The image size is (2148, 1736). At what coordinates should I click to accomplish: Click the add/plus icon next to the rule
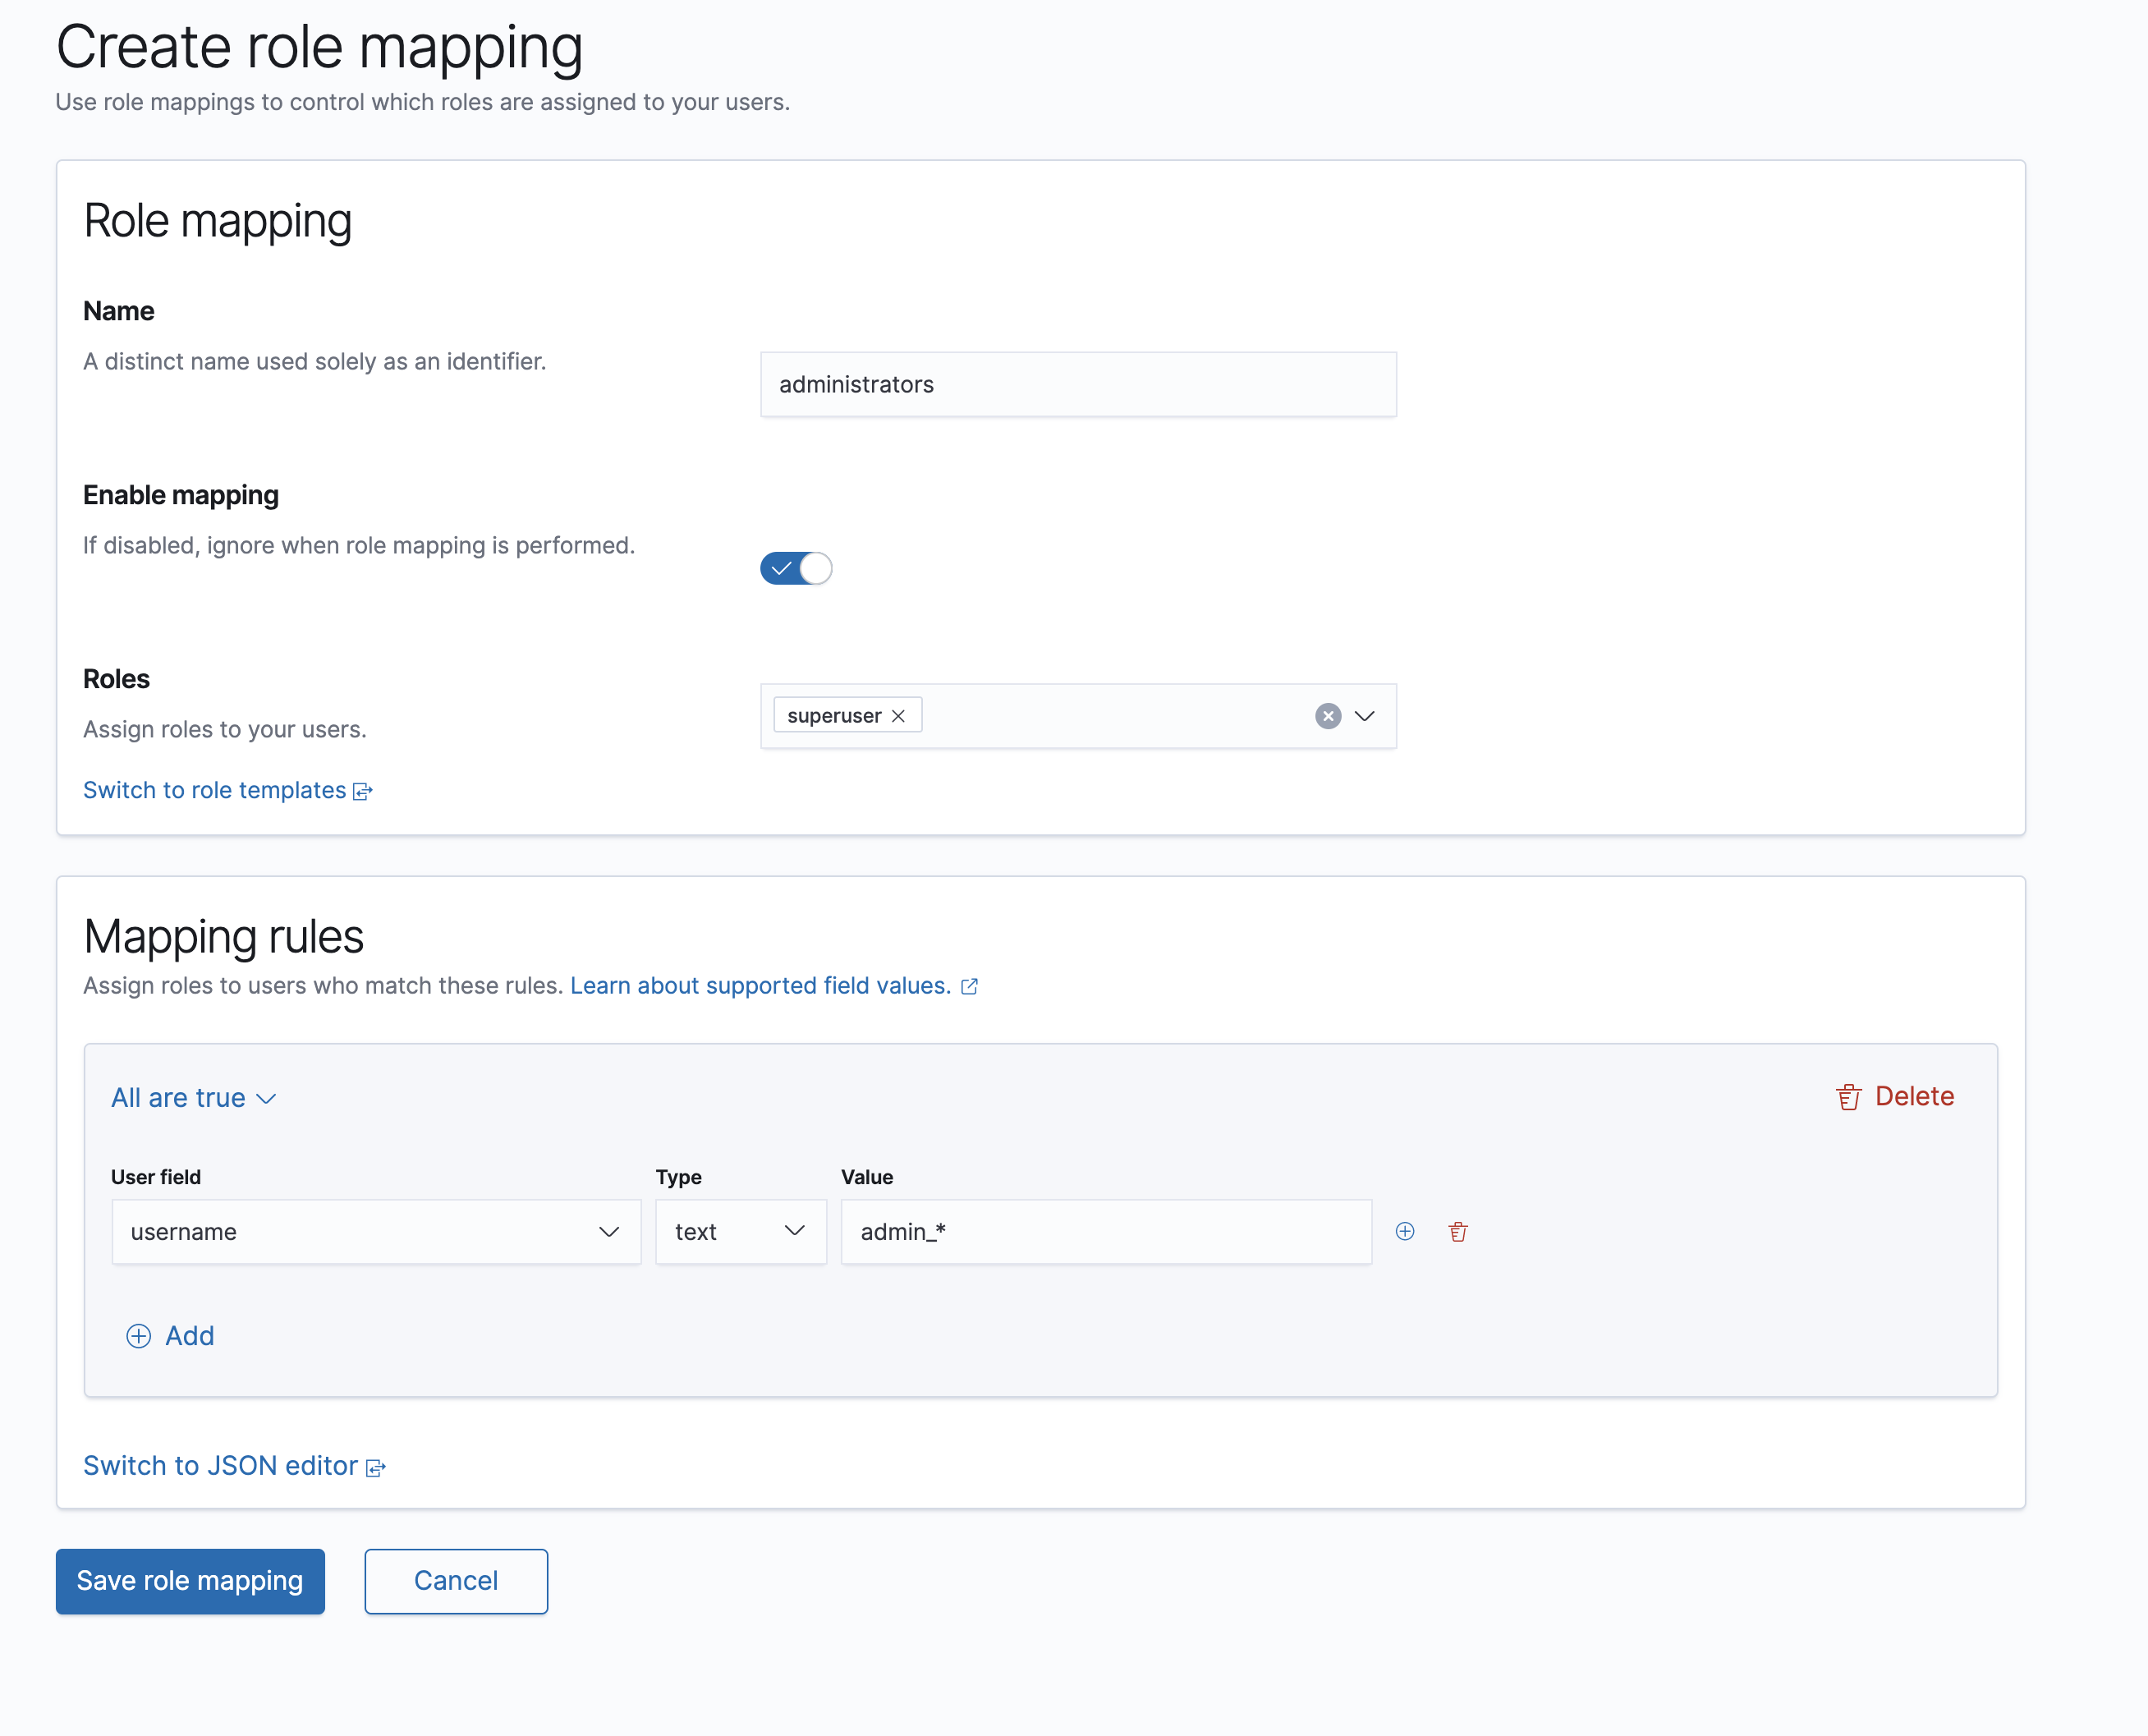tap(1404, 1231)
